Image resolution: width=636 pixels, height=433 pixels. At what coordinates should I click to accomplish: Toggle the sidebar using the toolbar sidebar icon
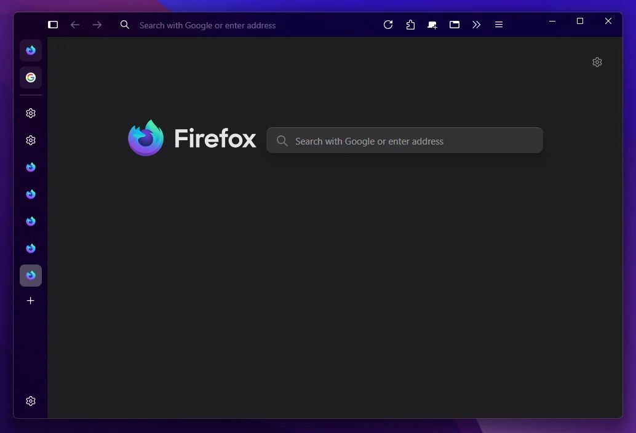tap(53, 25)
